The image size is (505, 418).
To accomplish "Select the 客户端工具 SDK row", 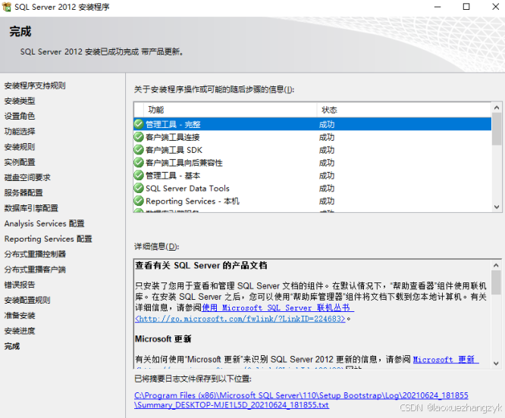I will click(312, 150).
